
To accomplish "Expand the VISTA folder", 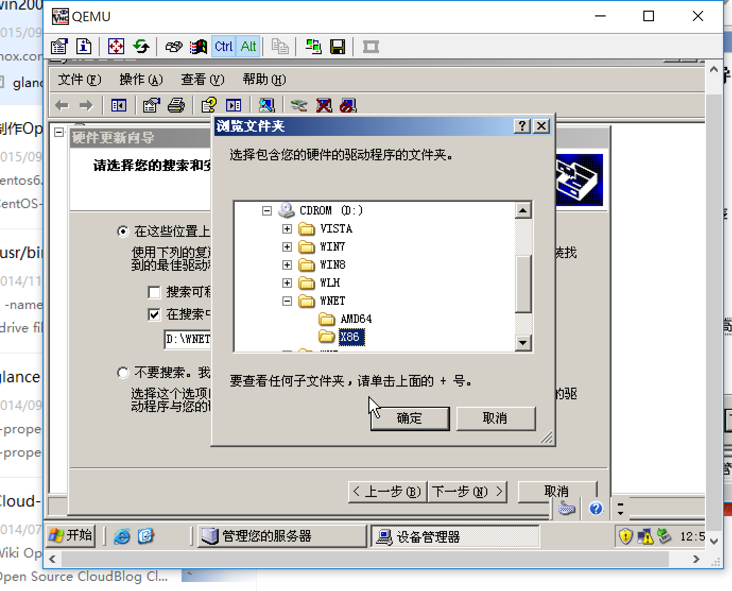I will (x=287, y=229).
